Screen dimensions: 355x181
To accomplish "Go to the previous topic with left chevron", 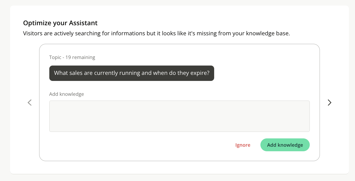I will pyautogui.click(x=30, y=103).
